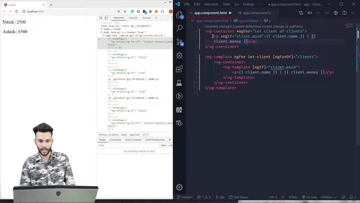360x203 pixels.
Task: Change the HTML language mode
Action: [292, 197]
